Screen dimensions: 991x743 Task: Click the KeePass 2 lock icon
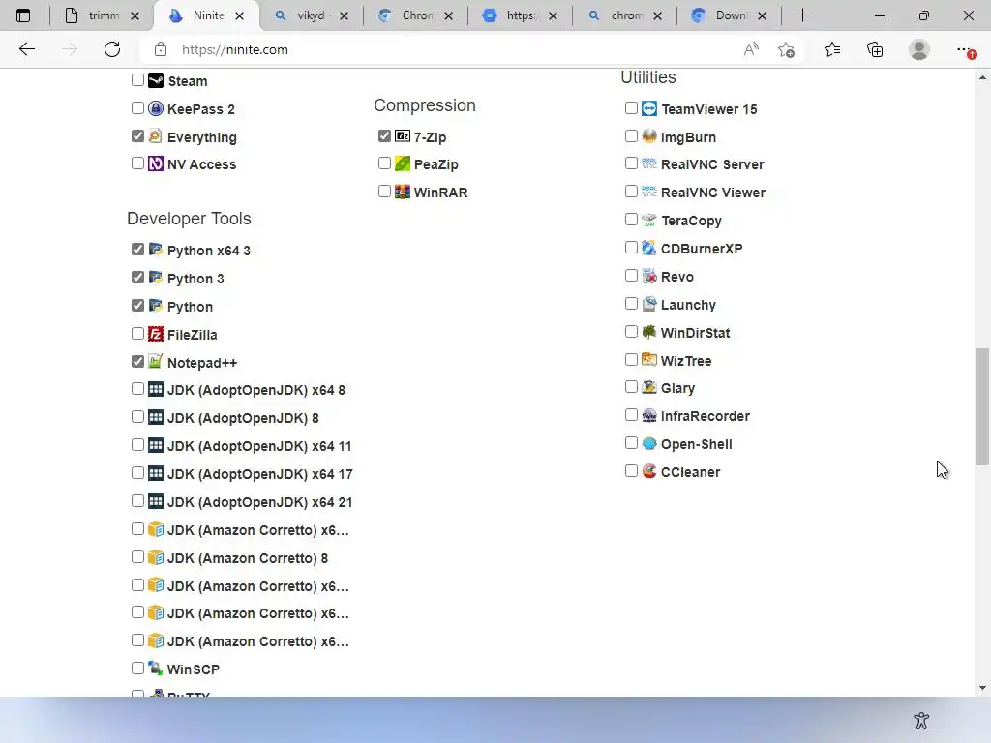[x=156, y=108]
